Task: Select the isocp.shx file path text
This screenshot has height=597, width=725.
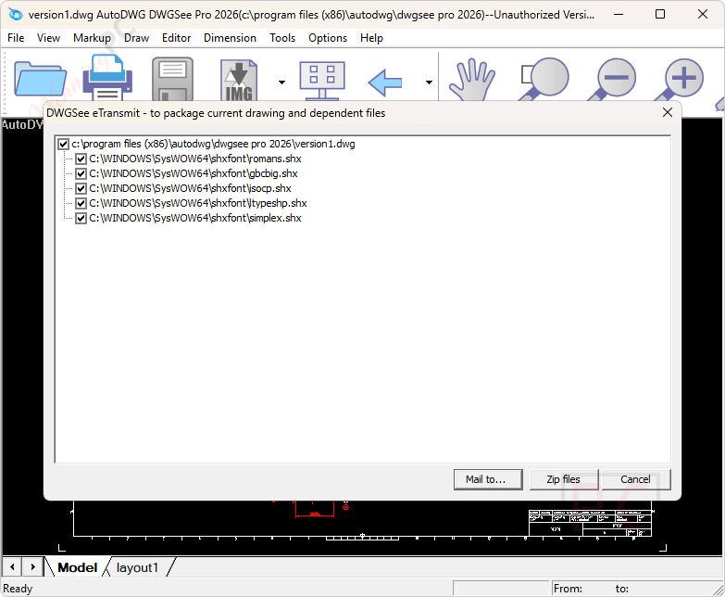Action: click(x=190, y=188)
